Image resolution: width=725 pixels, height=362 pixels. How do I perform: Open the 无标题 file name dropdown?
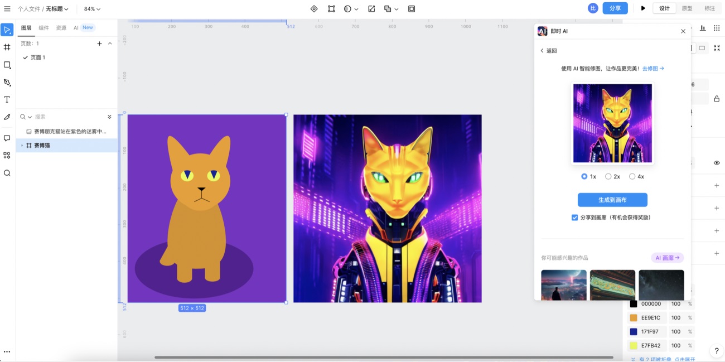point(57,9)
